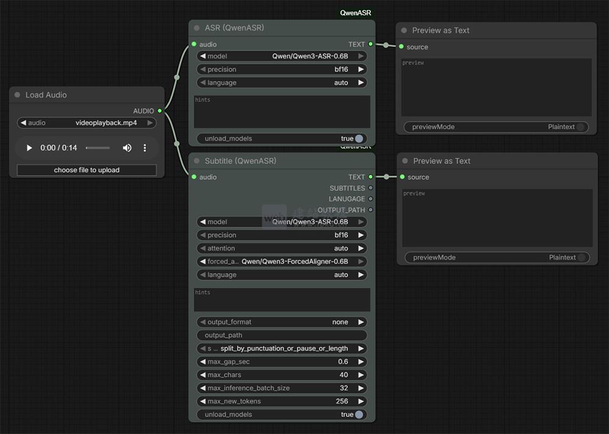Open the audio player's three-dot menu

(x=145, y=148)
